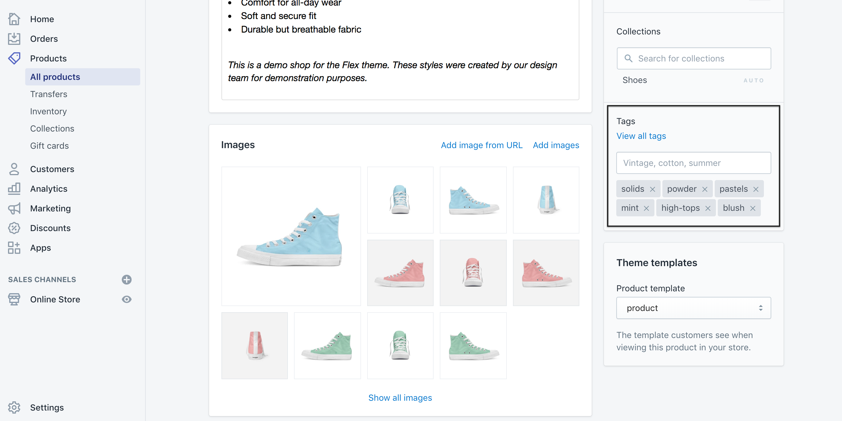Remove the 'powder' tag
Image resolution: width=842 pixels, height=421 pixels.
[705, 189]
